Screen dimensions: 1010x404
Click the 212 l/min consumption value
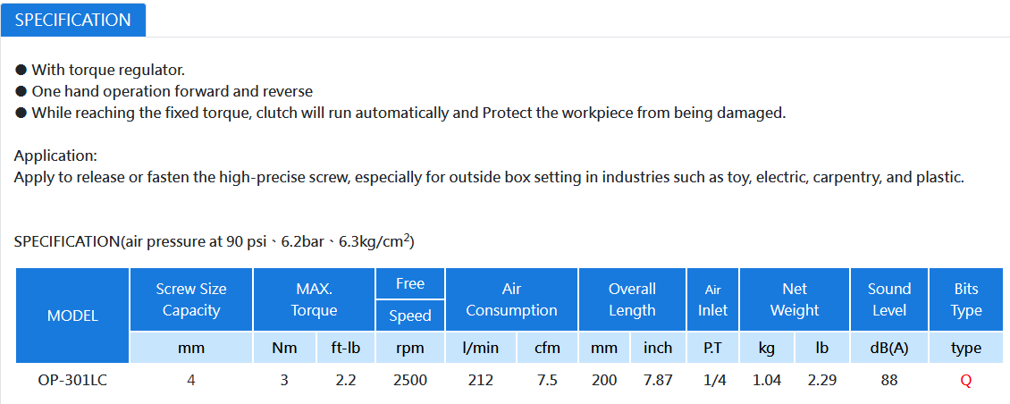481,380
